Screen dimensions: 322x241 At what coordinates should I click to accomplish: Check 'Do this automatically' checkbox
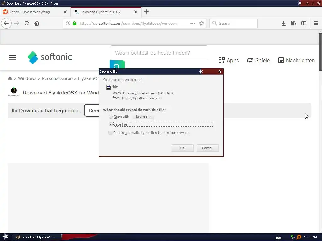110,133
